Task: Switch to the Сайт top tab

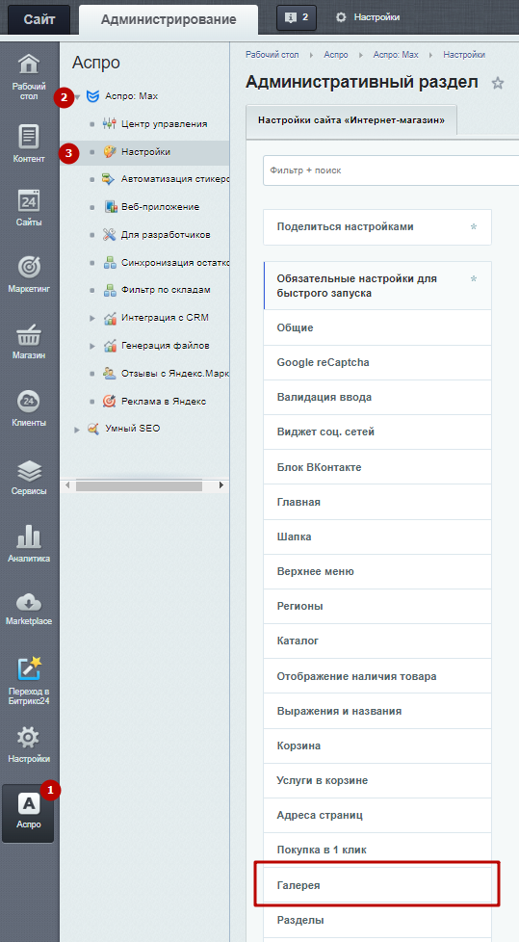Action: pos(39,19)
